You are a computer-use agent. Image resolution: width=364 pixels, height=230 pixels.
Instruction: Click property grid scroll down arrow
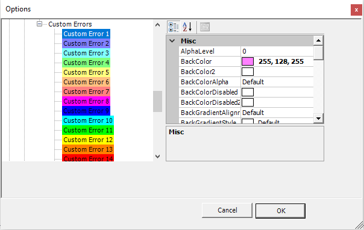tap(318, 119)
